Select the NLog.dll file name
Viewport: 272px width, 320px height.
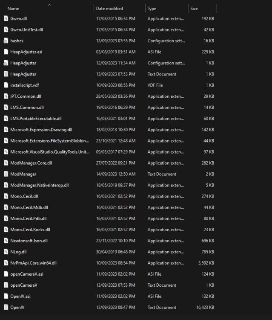point(19,252)
